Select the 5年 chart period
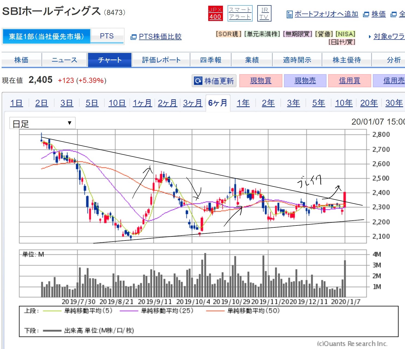 click(319, 103)
